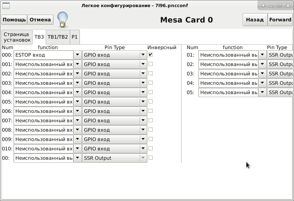Image resolution: width=294 pixels, height=201 pixels.
Task: Click function text field for output 05
Action: (x=228, y=92)
